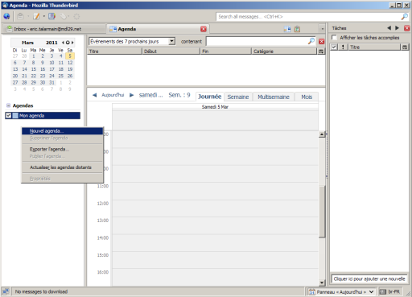412x297 pixels.
Task: Uncheck the Mon agenda calendar checkbox
Action: point(9,116)
